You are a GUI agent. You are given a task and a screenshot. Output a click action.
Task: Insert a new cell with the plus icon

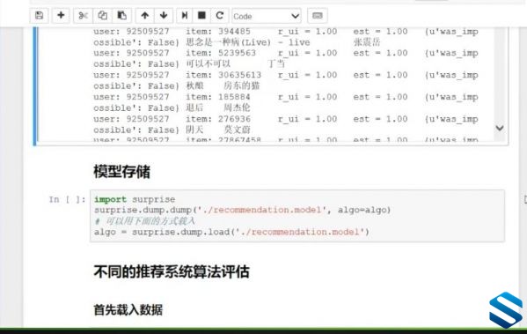61,16
